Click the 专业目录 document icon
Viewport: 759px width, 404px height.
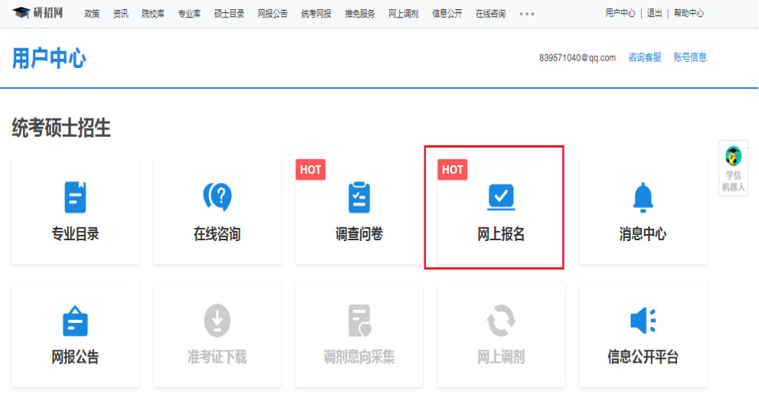pos(75,197)
